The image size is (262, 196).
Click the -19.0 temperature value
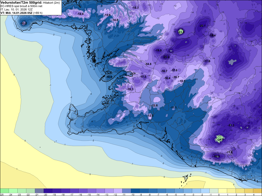(x=159, y=50)
